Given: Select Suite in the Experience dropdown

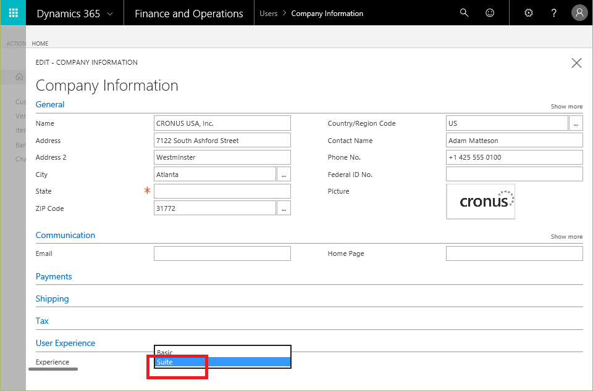Looking at the screenshot, I should coord(222,362).
